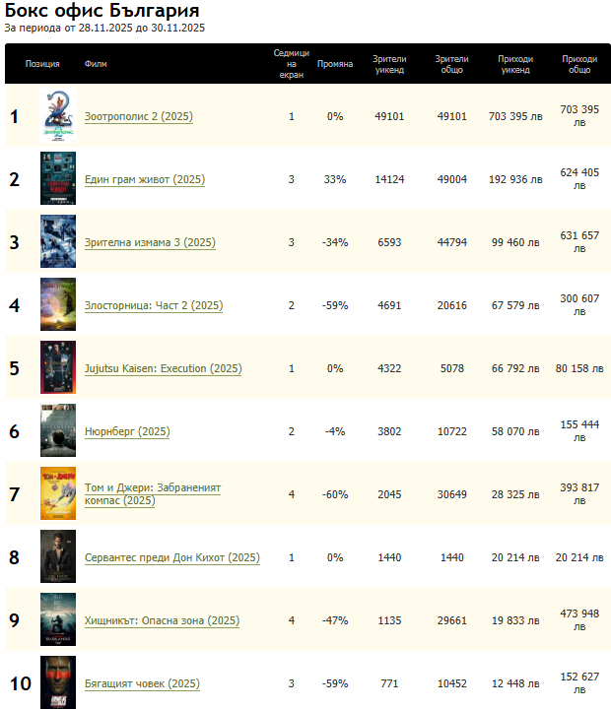Select the Злосторница: Част 2 poster
Image resolution: width=611 pixels, height=710 pixels.
pyautogui.click(x=57, y=305)
